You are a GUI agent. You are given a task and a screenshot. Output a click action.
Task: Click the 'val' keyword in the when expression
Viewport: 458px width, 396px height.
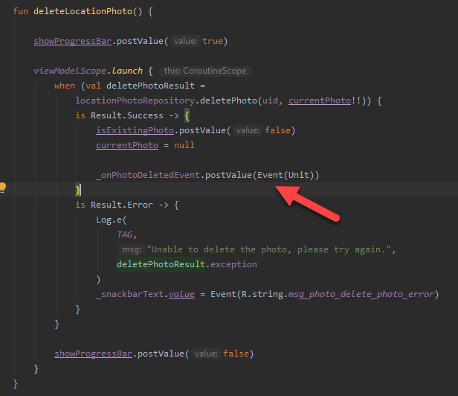tap(93, 86)
